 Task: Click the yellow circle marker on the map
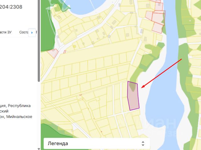point(74,46)
